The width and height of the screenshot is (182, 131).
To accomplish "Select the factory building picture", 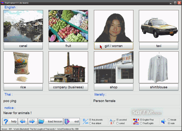I will coord(68,67).
